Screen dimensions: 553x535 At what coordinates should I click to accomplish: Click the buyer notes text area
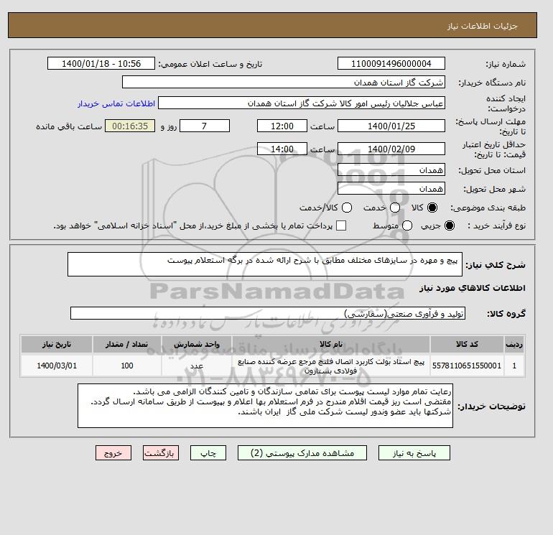point(265,406)
